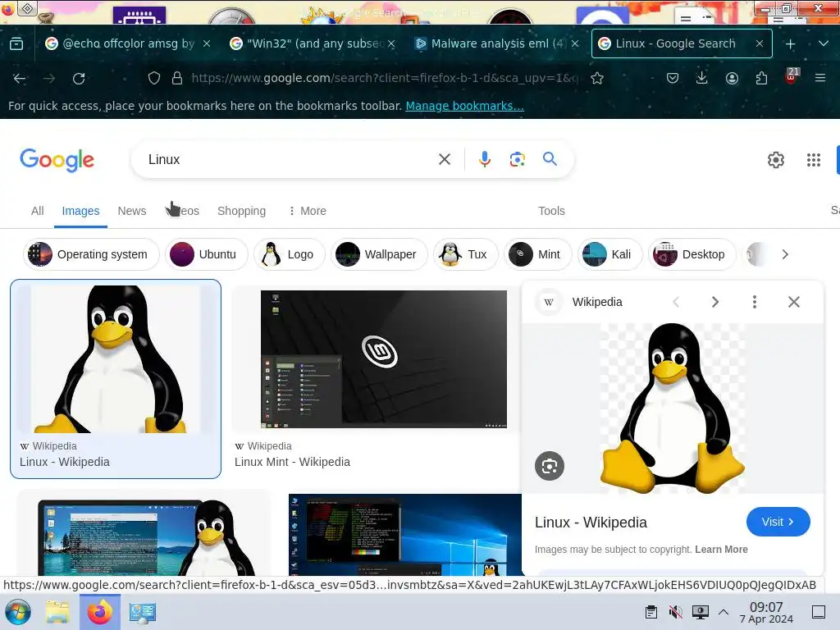Close the image preview panel
The height and width of the screenshot is (630, 840).
point(794,302)
